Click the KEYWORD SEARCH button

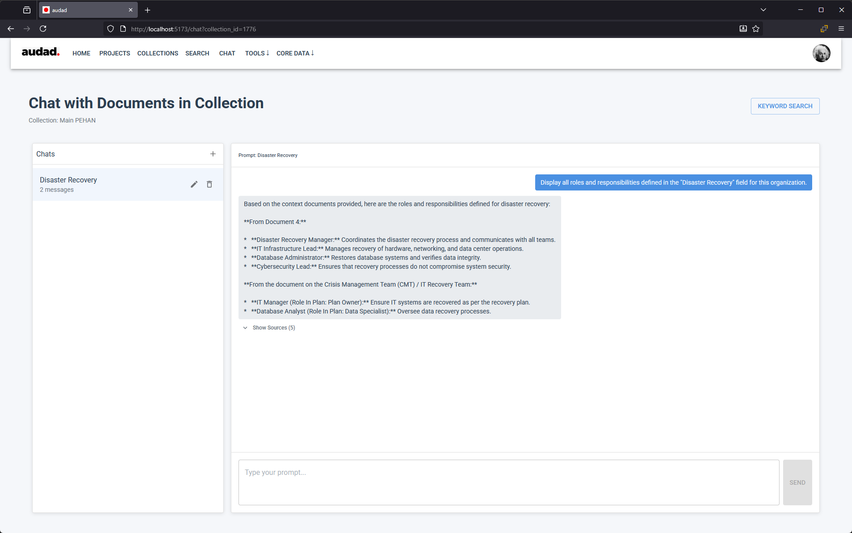point(785,106)
